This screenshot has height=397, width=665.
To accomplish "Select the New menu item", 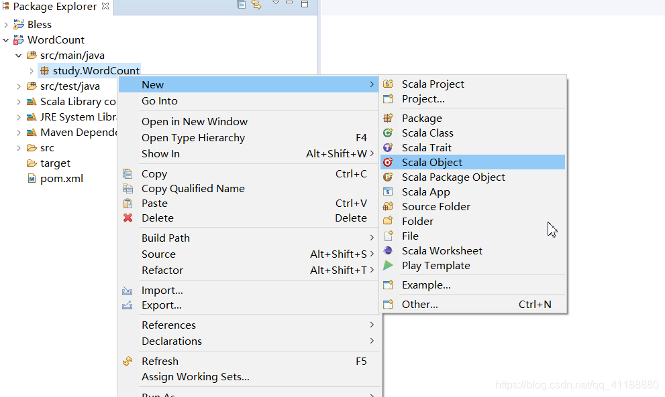I will (248, 84).
